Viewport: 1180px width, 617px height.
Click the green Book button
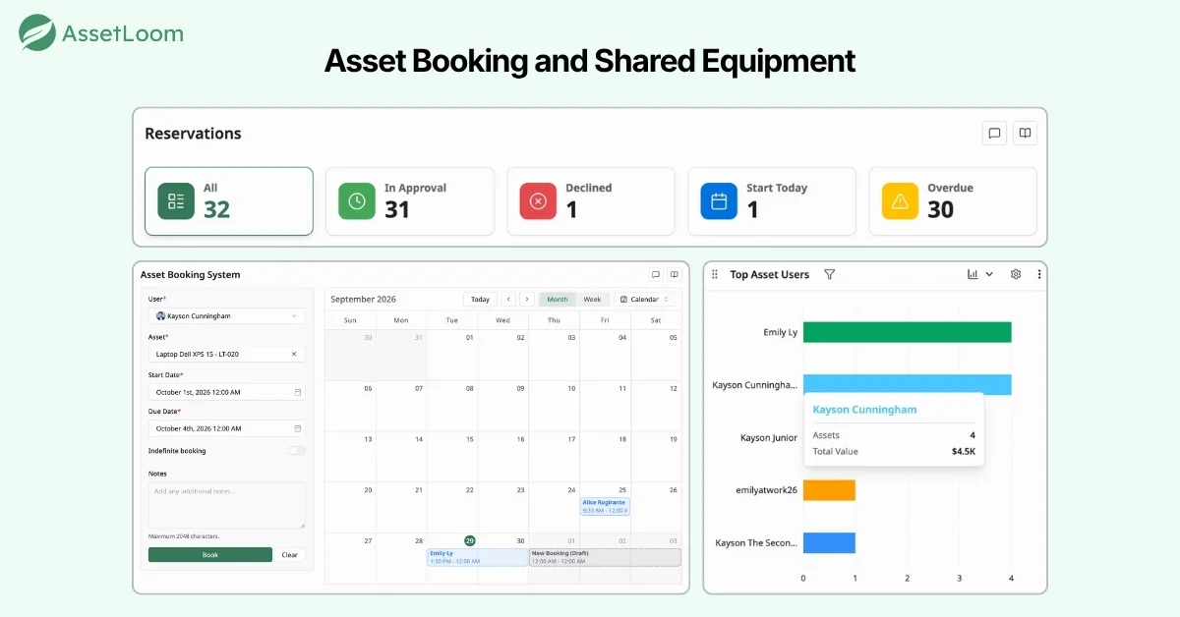tap(210, 555)
